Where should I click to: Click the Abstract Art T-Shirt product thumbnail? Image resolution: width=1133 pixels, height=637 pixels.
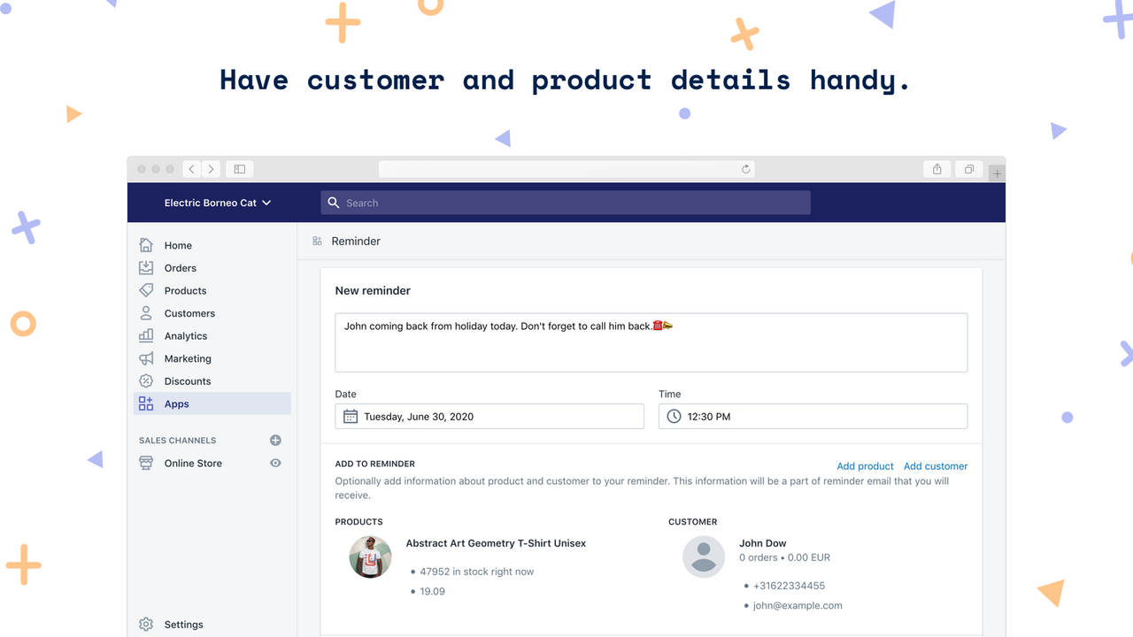pyautogui.click(x=370, y=556)
